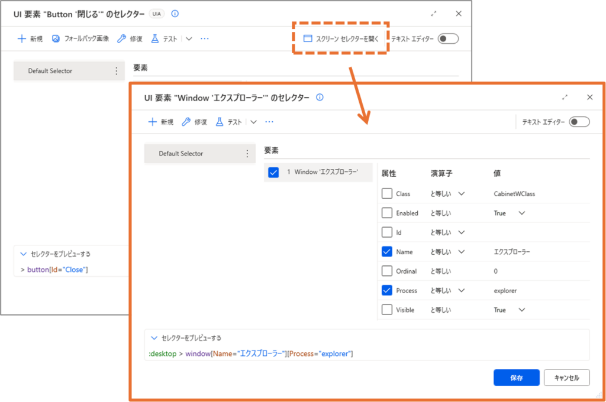Run テスト in the Window 'エクスプローラー' dialog
The width and height of the screenshot is (606, 402).
pos(228,122)
